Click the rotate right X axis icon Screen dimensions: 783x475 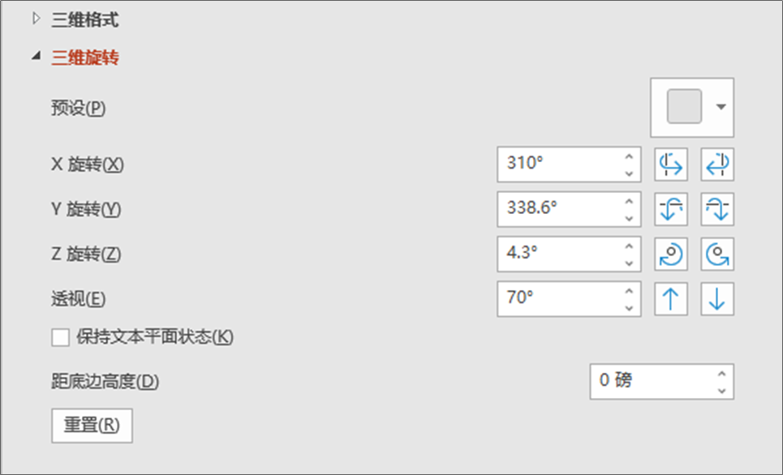click(x=717, y=165)
